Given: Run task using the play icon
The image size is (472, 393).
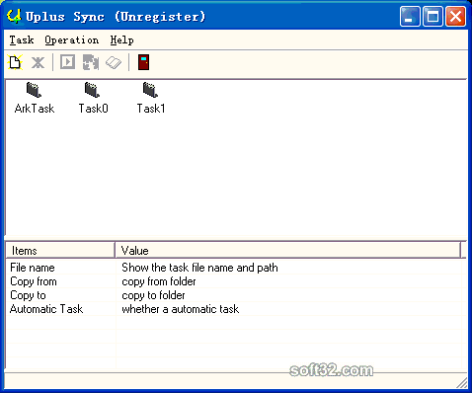Looking at the screenshot, I should coord(67,62).
